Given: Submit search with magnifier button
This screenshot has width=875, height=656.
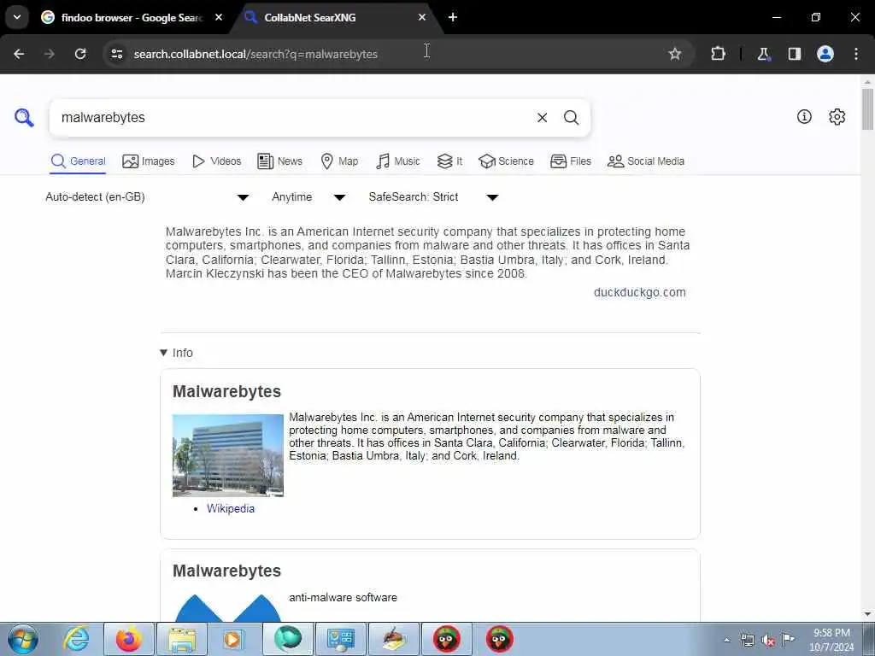Looking at the screenshot, I should [x=571, y=118].
